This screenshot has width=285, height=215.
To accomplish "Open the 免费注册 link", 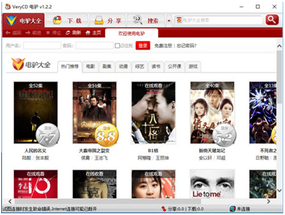I will (163, 46).
